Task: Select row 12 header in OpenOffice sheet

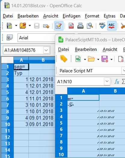Action: [8, 137]
